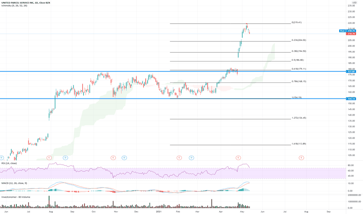Click the earnings marker below early February 2021
Image resolution: width=363 pixels, height=214 pixels.
coord(179,158)
